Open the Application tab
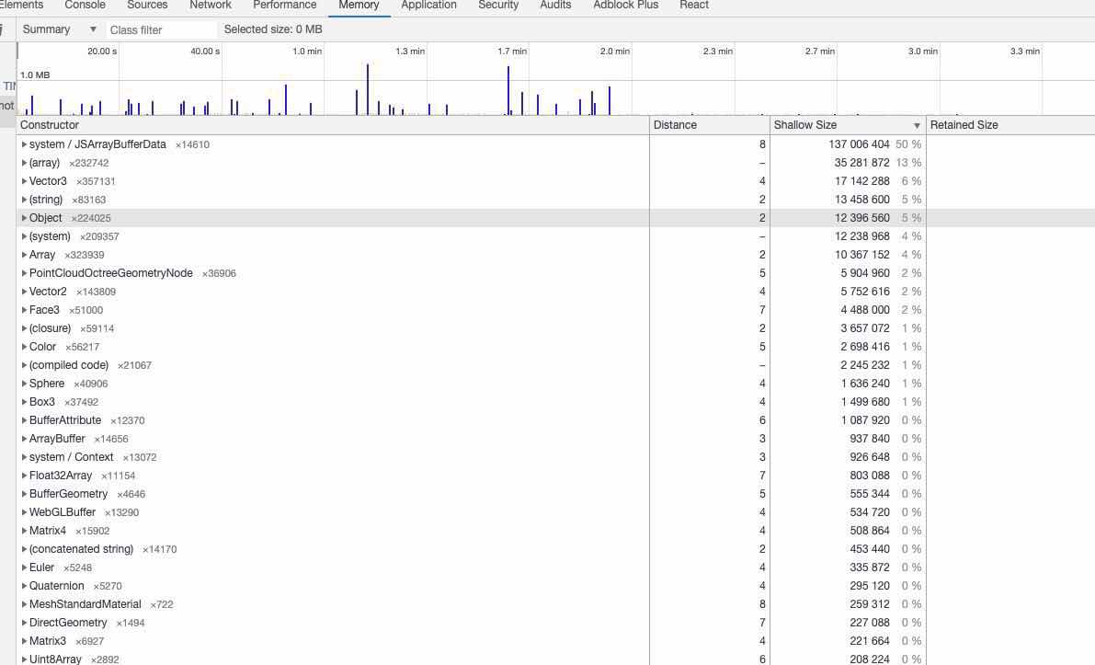Viewport: 1095px width, 665px height. 428,5
